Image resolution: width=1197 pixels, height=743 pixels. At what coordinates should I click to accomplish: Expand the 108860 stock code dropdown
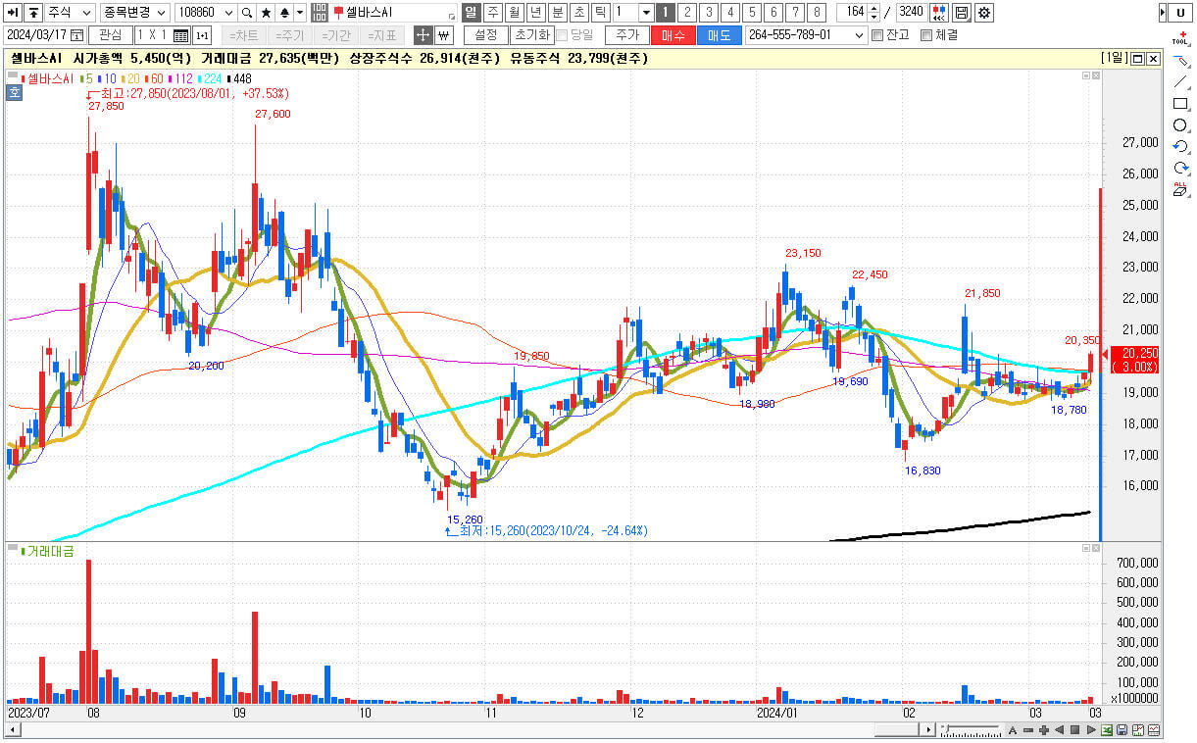[229, 13]
